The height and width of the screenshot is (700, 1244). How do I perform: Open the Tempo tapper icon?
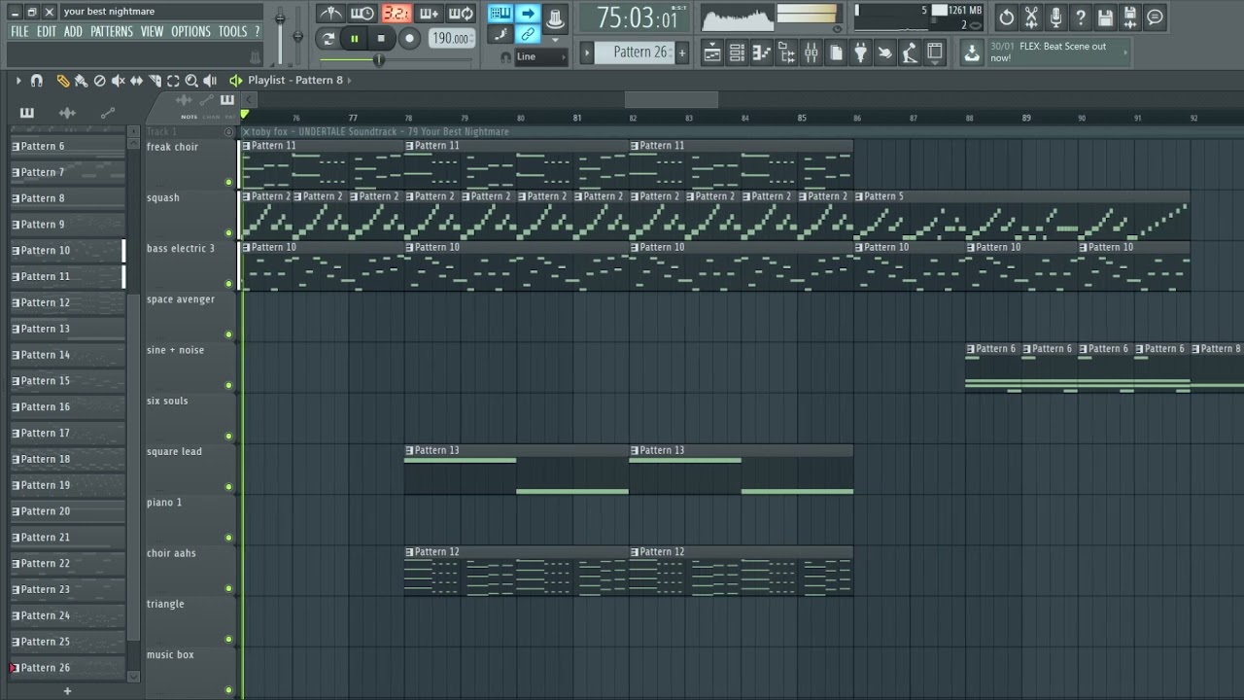point(885,52)
